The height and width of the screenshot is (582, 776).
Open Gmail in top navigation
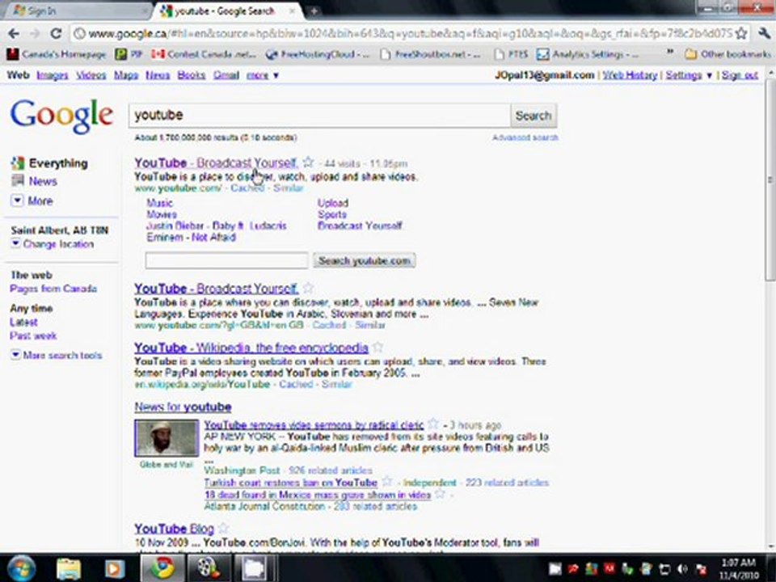click(x=226, y=75)
